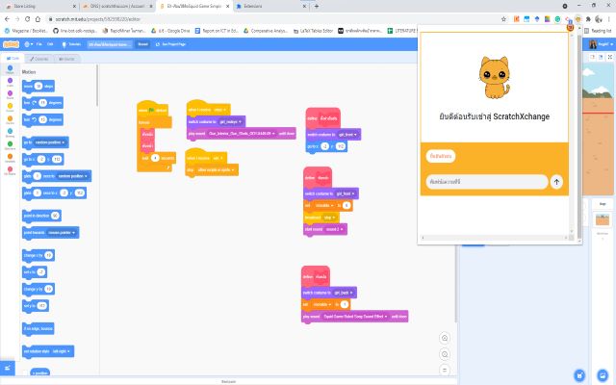Open broadcast message dropdown in workspace
The height and width of the screenshot is (385, 616).
pyautogui.click(x=329, y=218)
